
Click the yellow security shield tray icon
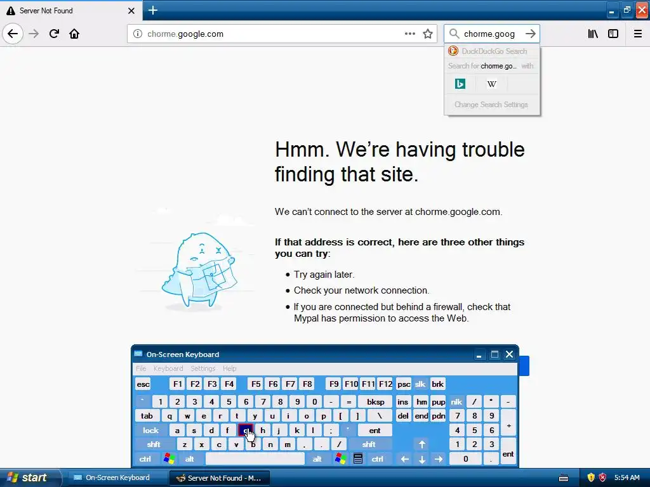click(x=591, y=477)
